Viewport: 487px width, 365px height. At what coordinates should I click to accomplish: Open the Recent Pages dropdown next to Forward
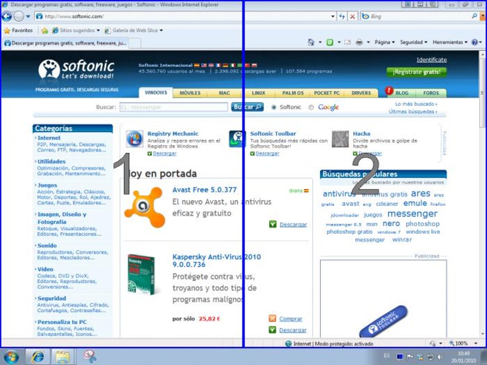tap(28, 16)
